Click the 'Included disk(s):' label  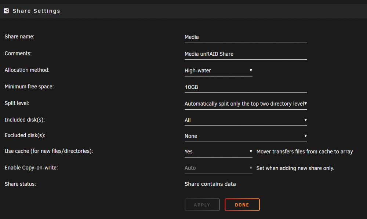click(25, 120)
